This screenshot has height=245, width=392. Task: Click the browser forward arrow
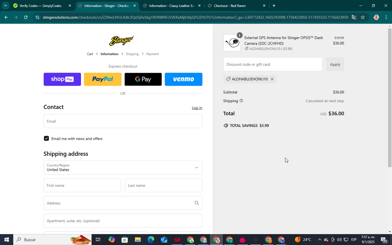click(x=16, y=17)
